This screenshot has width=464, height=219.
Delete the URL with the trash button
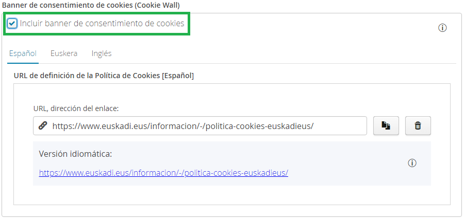tap(418, 125)
